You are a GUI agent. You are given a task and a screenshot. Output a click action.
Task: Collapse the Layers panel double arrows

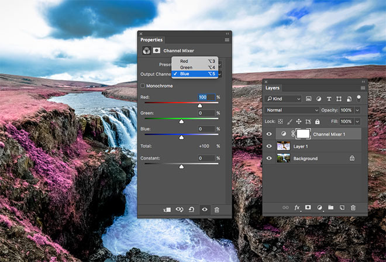point(363,82)
